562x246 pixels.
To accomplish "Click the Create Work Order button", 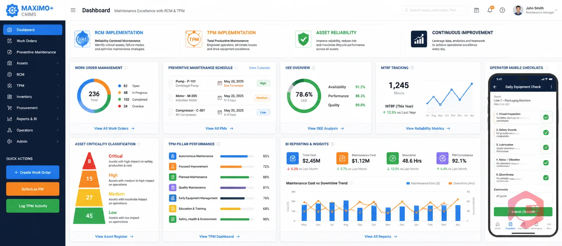I will tap(33, 172).
